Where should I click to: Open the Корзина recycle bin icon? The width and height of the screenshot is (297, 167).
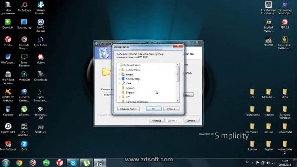tap(8, 111)
